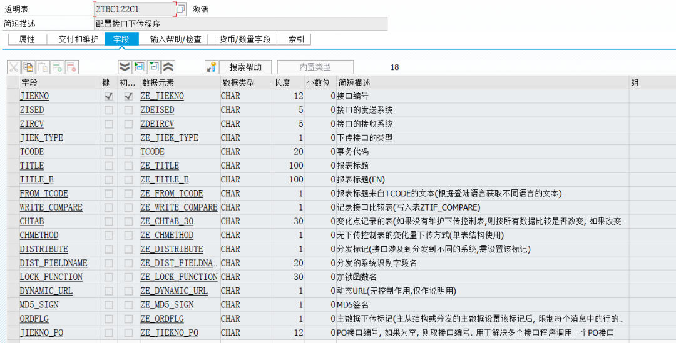
Task: Click length cell 100 in TITLE_E row
Action: 288,179
